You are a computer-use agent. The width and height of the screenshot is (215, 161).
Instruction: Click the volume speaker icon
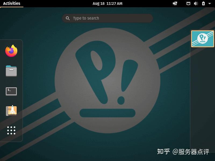(196, 3)
